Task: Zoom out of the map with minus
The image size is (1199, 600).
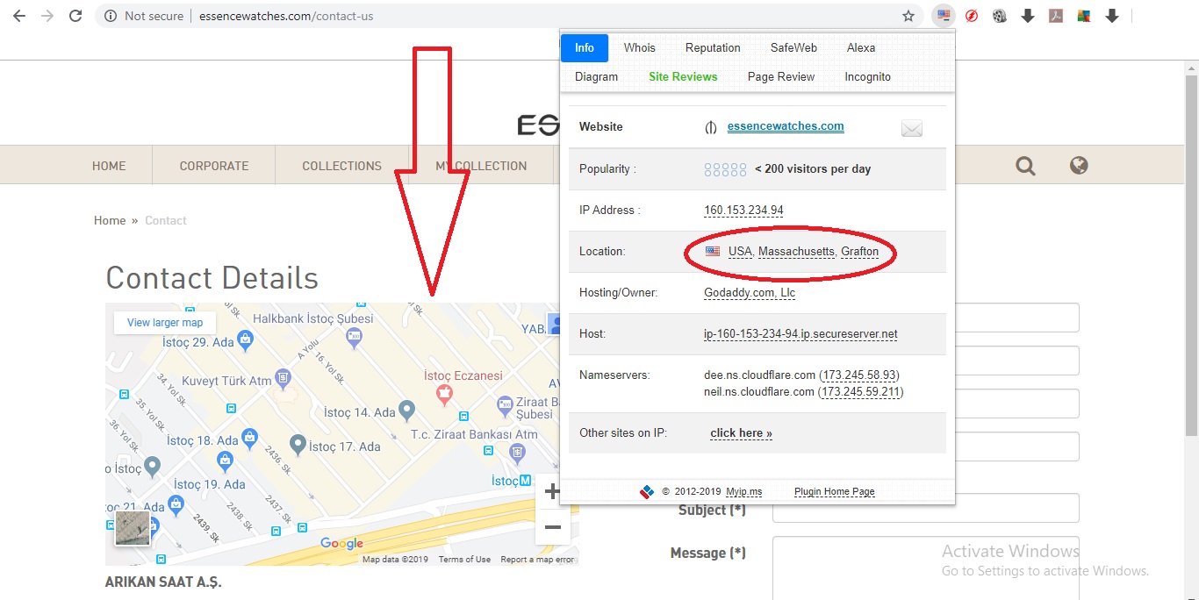Action: point(552,527)
